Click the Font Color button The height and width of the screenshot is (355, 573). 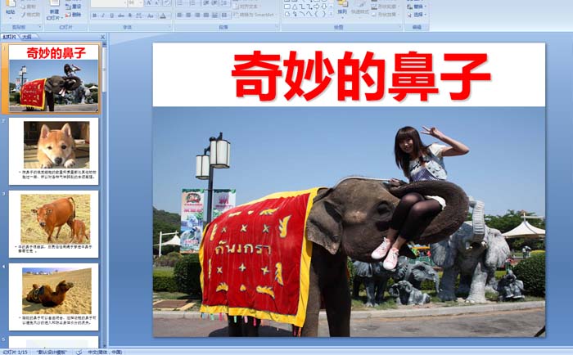point(163,16)
